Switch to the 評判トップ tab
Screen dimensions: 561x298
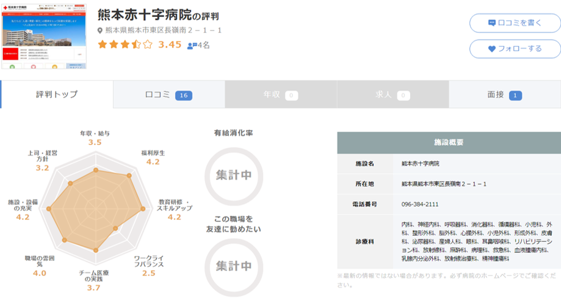tap(57, 94)
